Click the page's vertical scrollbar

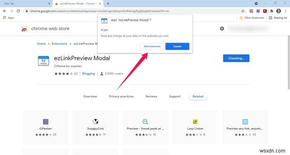[288, 63]
